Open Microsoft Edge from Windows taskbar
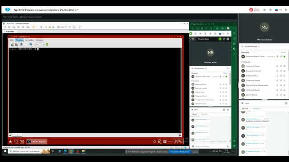The image size is (289, 162). [65, 151]
